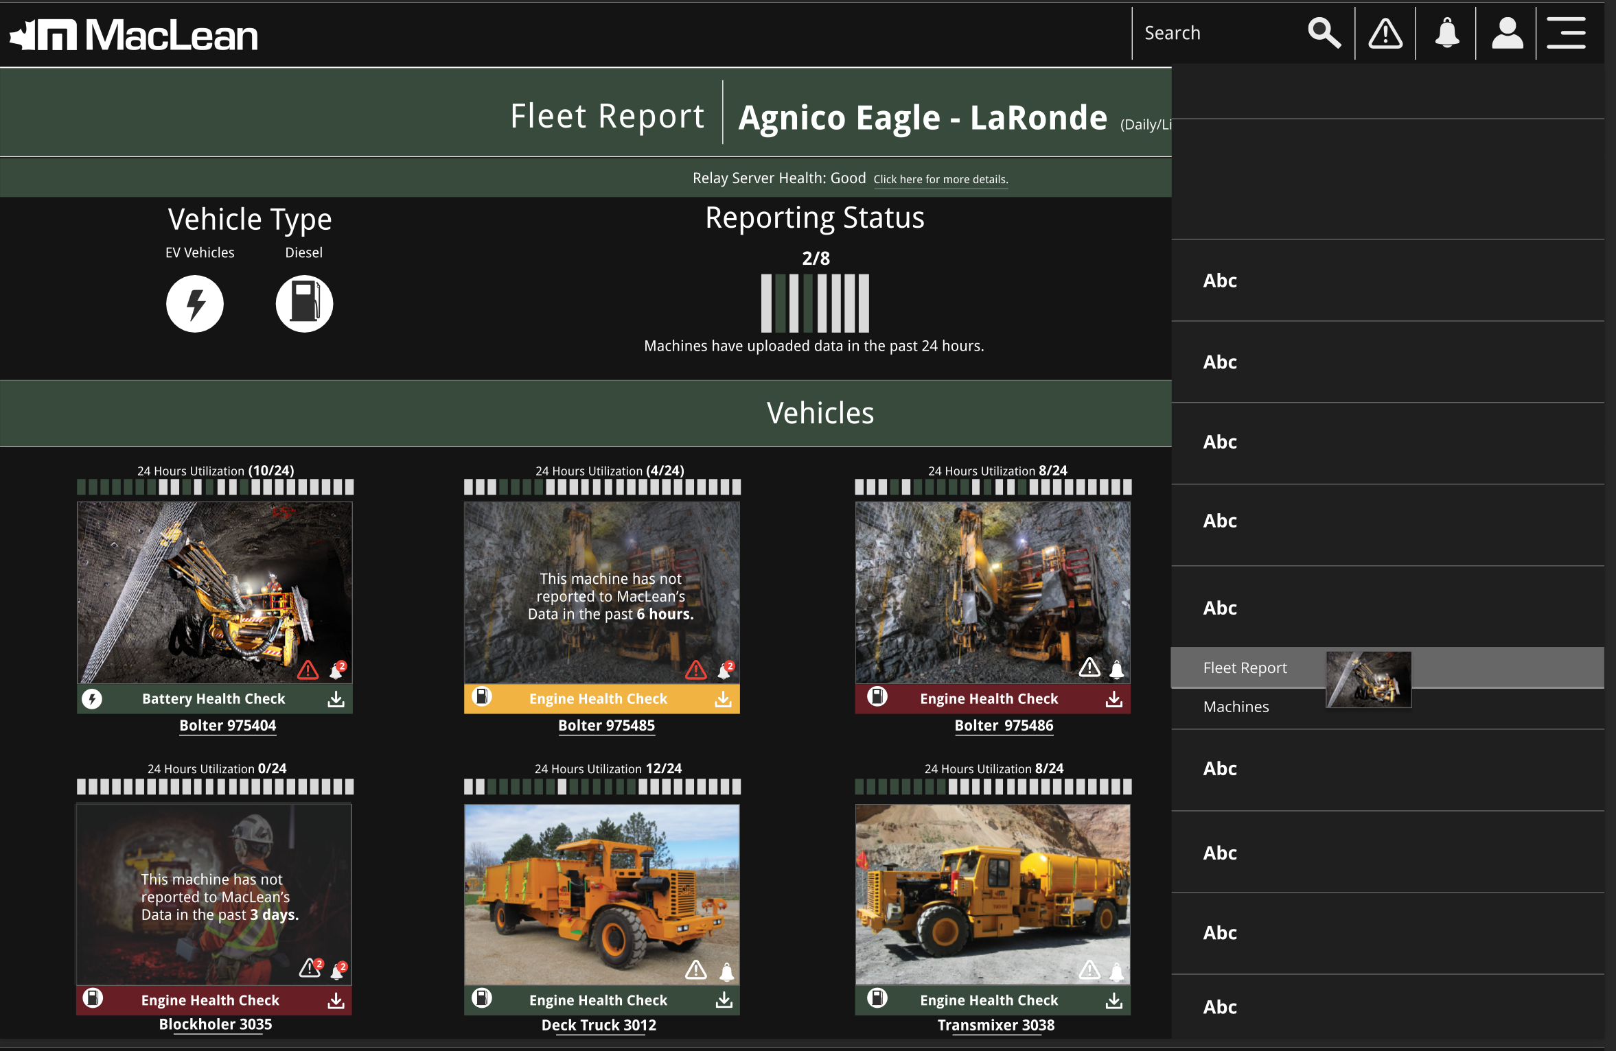Open Bolter 975486 name link
The image size is (1616, 1051).
tap(1003, 726)
